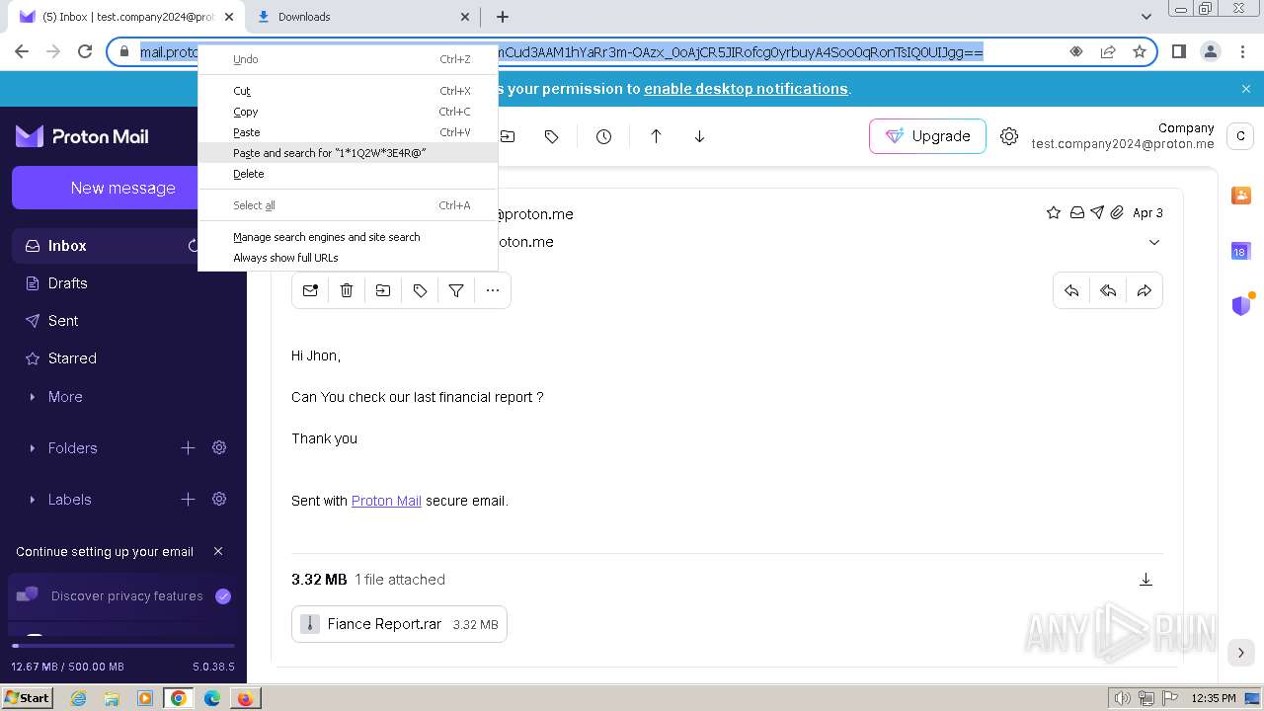The height and width of the screenshot is (711, 1264).
Task: Open the Windows Start menu
Action: [27, 698]
